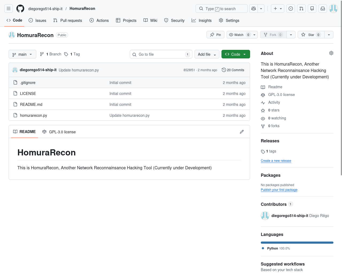Edit README using the pencil icon
The height and width of the screenshot is (273, 342).
tap(242, 132)
